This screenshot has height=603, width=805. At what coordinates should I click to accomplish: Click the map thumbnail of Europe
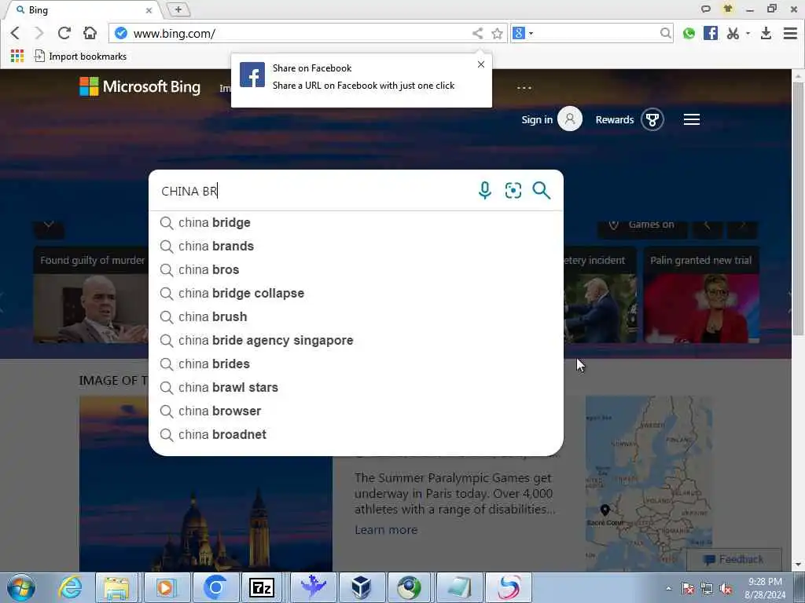649,482
